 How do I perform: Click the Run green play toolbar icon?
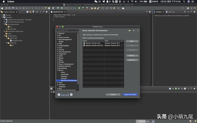point(79,8)
